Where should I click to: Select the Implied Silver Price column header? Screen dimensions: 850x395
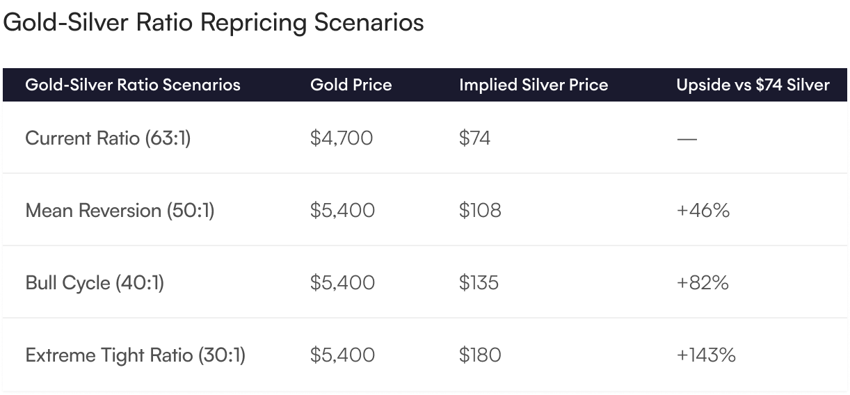(534, 85)
